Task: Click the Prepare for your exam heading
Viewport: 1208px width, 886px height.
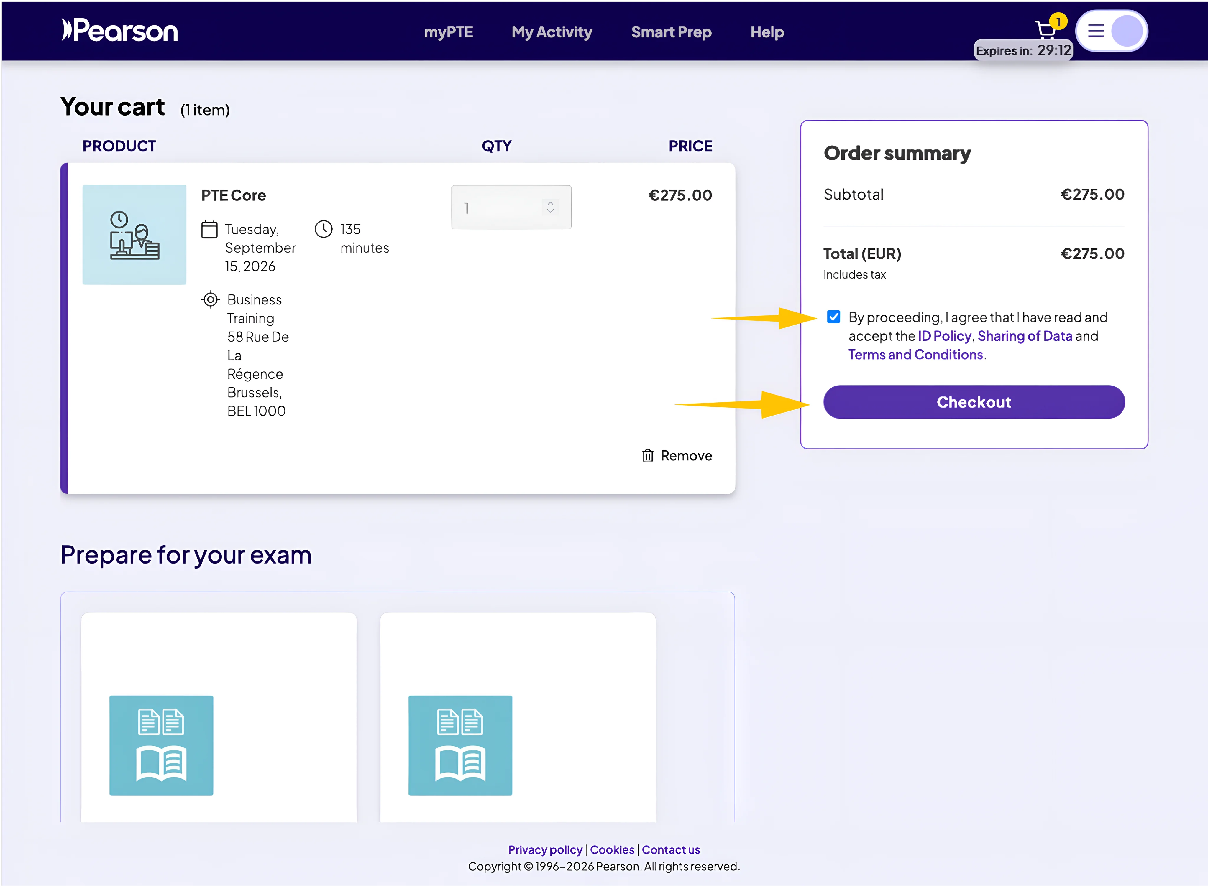Action: pos(186,555)
